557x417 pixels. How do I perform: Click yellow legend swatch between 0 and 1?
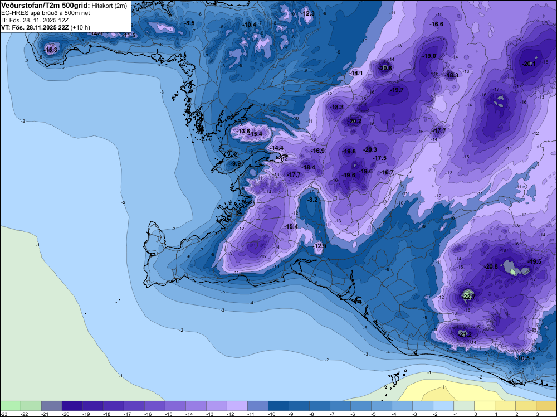click(485, 406)
